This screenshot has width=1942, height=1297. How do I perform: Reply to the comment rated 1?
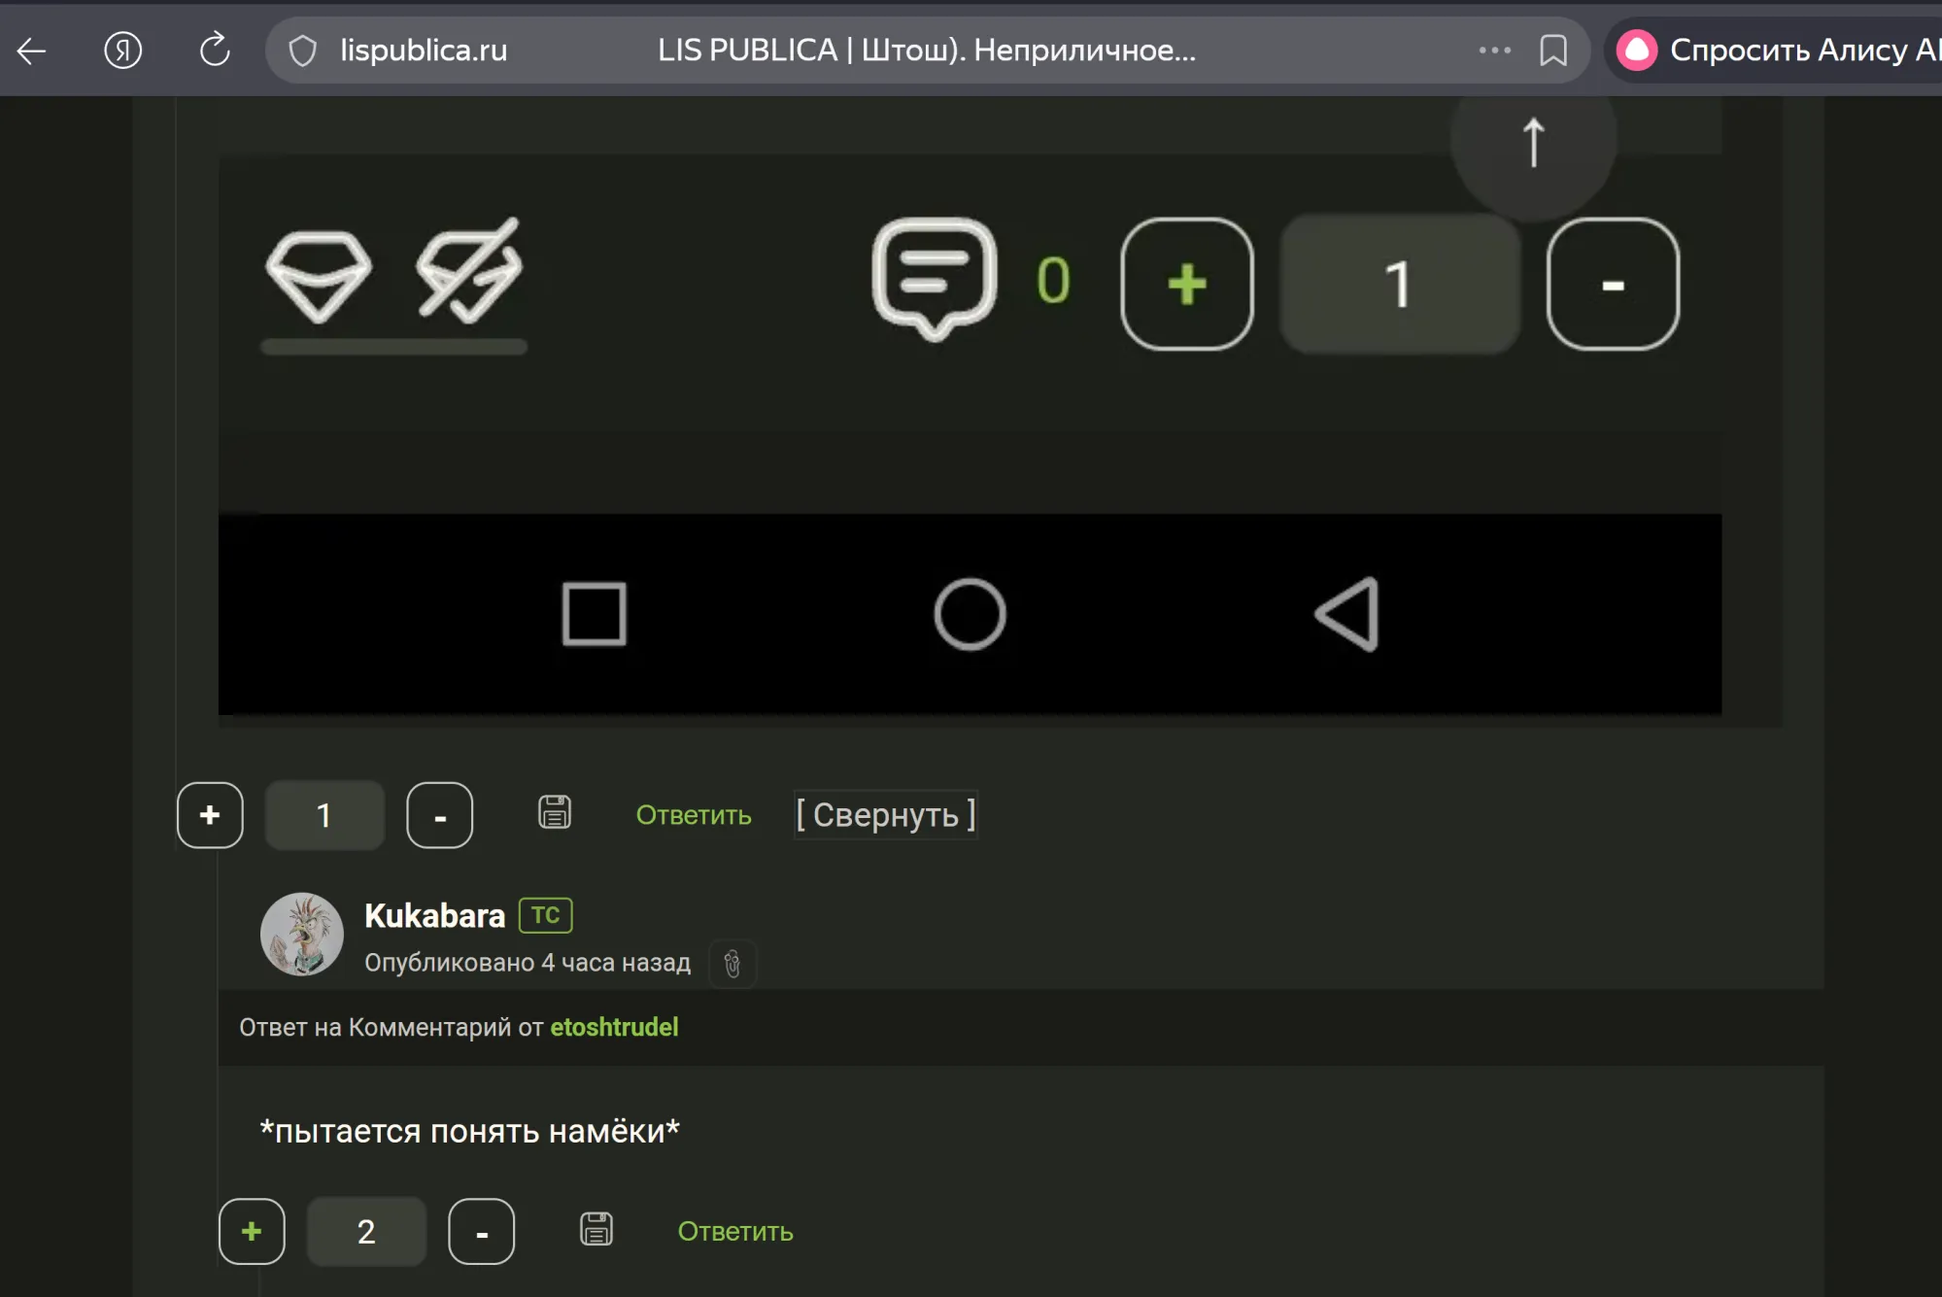693,815
